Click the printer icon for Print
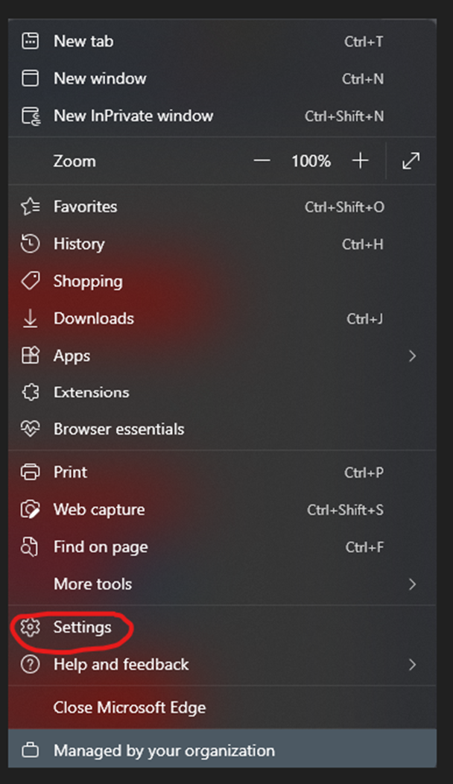This screenshot has width=453, height=784. click(x=30, y=472)
